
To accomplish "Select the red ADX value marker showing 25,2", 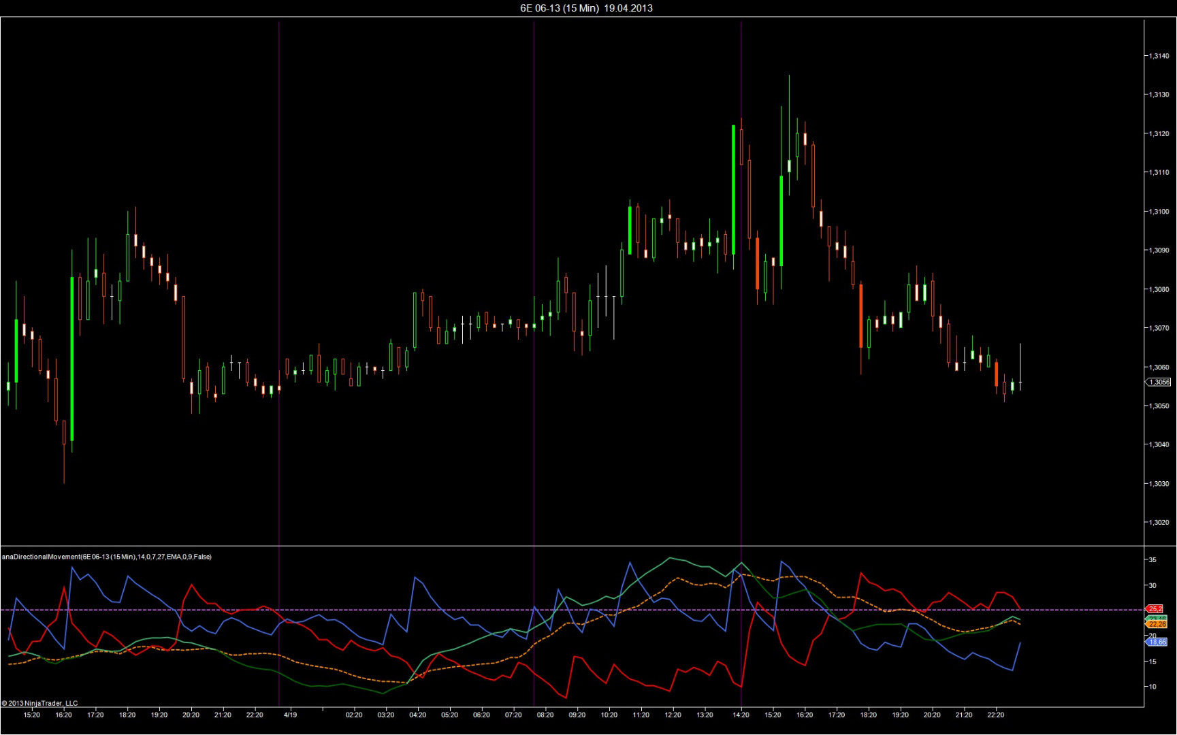I will pos(1155,608).
